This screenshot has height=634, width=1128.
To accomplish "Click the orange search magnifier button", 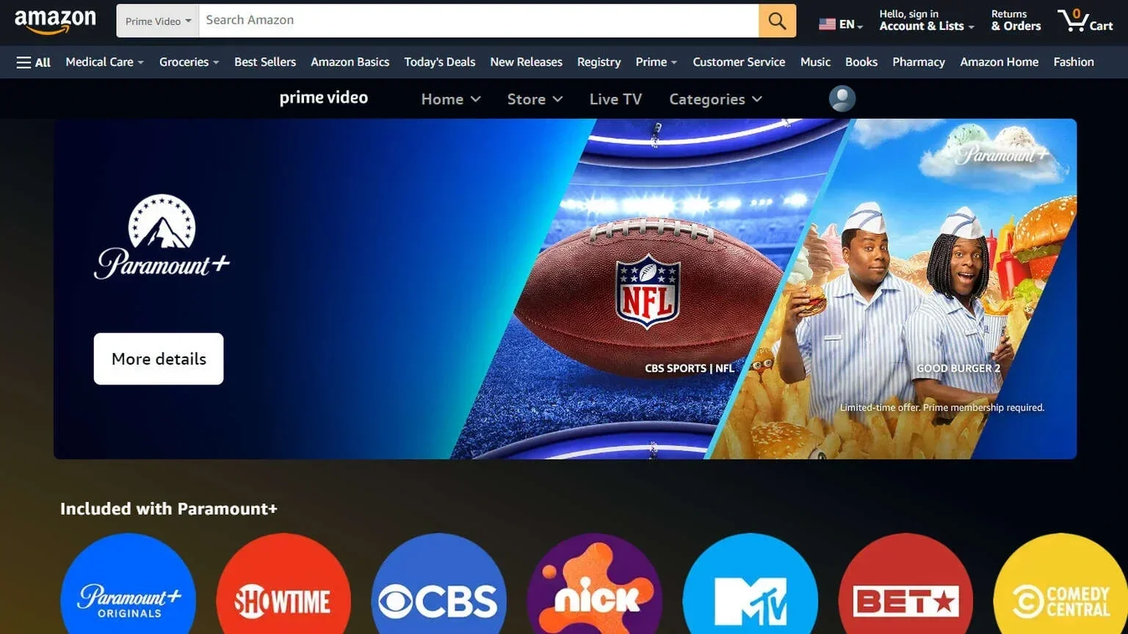I will [x=777, y=21].
